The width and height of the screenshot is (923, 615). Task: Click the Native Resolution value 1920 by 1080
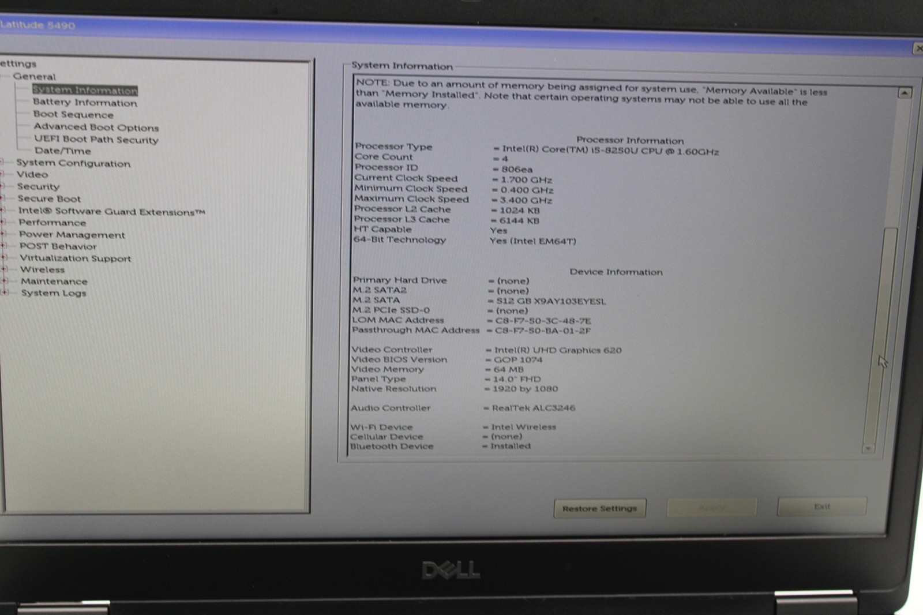pos(525,389)
